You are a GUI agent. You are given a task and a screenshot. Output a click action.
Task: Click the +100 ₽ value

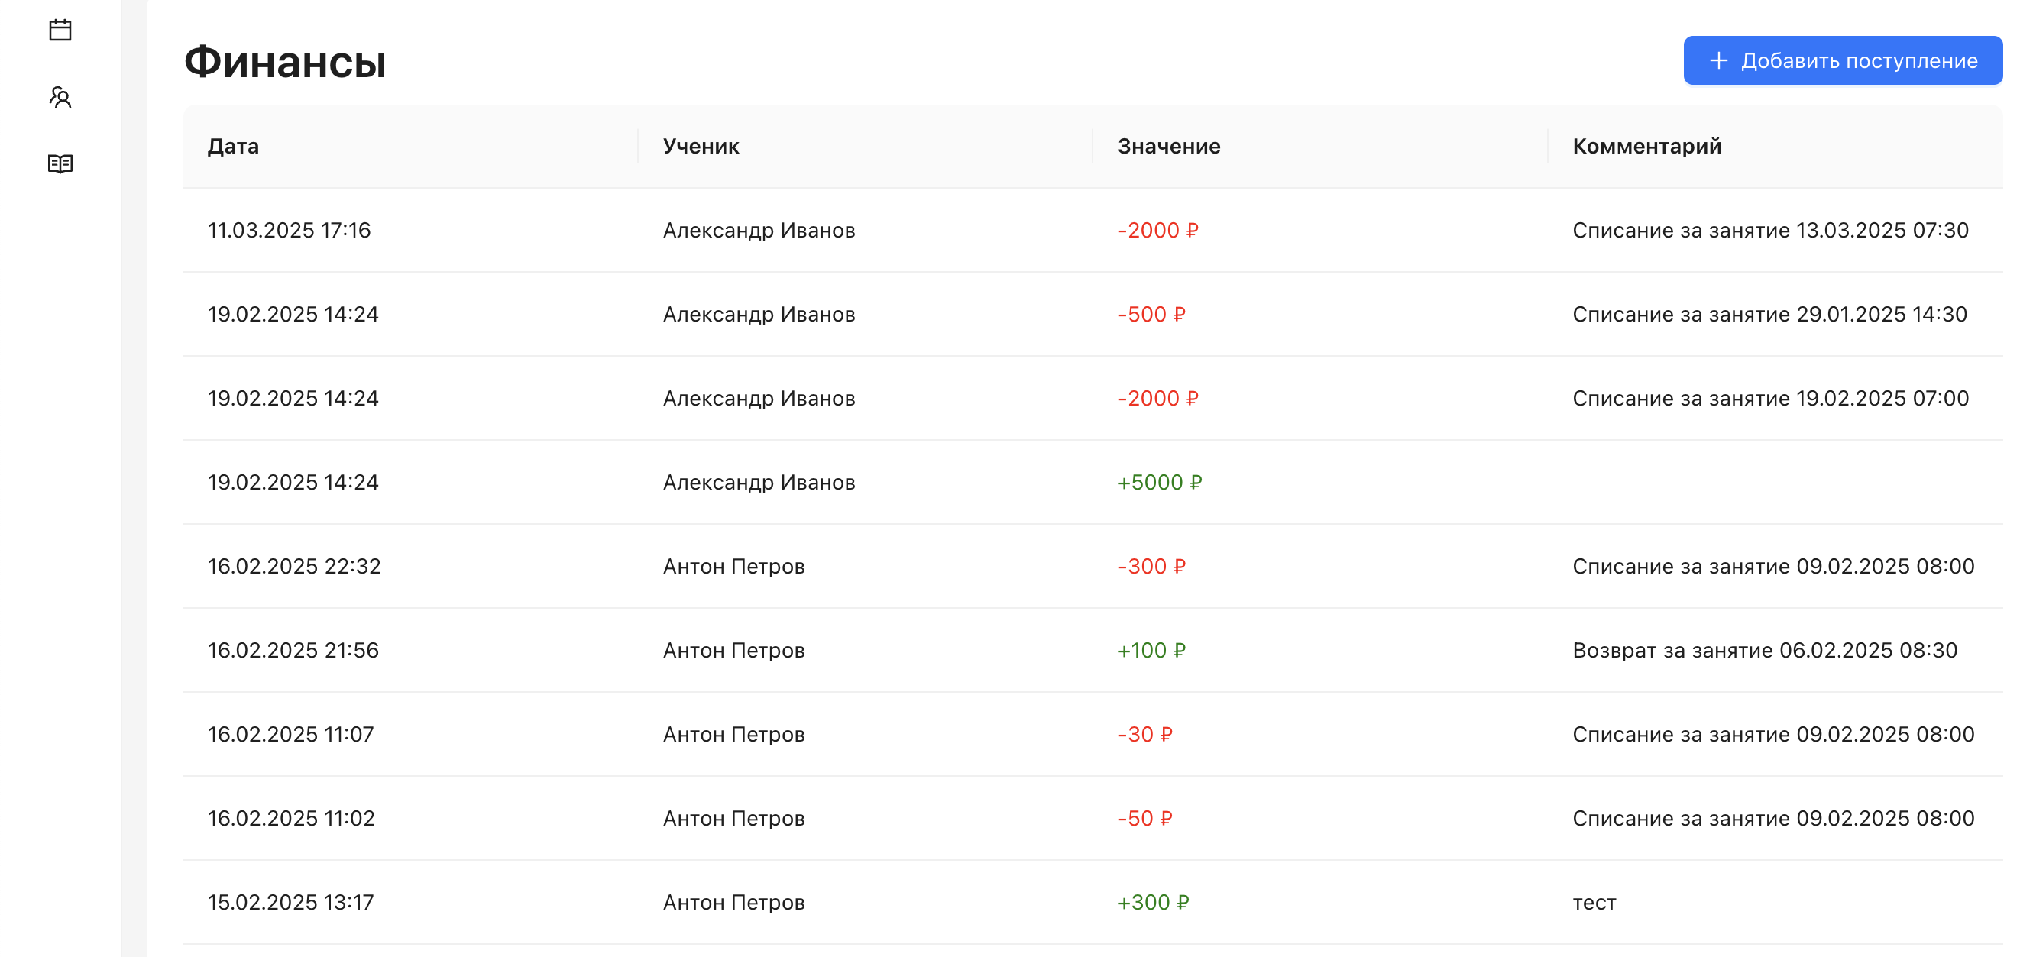1151,650
